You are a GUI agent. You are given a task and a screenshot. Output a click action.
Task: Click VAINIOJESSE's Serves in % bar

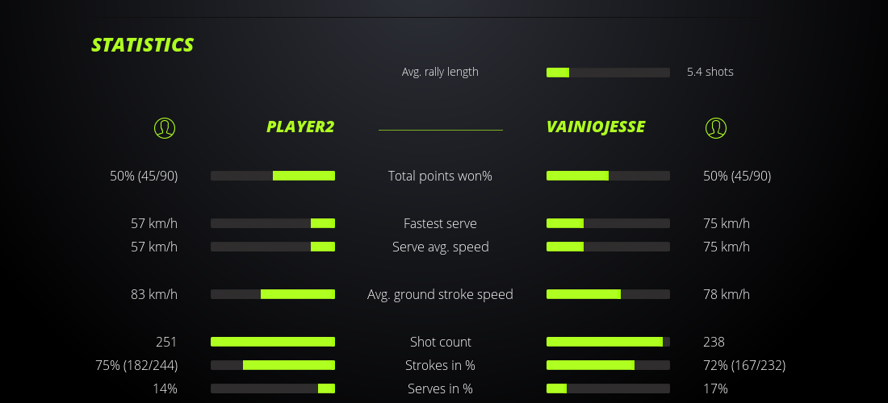608,388
